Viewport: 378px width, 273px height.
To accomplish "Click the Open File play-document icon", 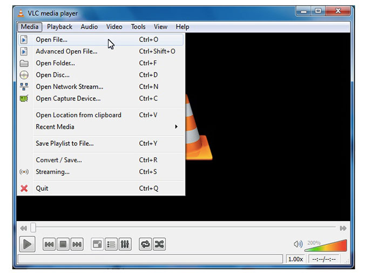I will tap(24, 39).
